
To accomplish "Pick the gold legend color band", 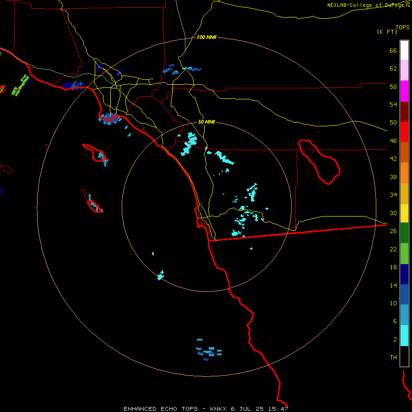I will click(x=404, y=194).
